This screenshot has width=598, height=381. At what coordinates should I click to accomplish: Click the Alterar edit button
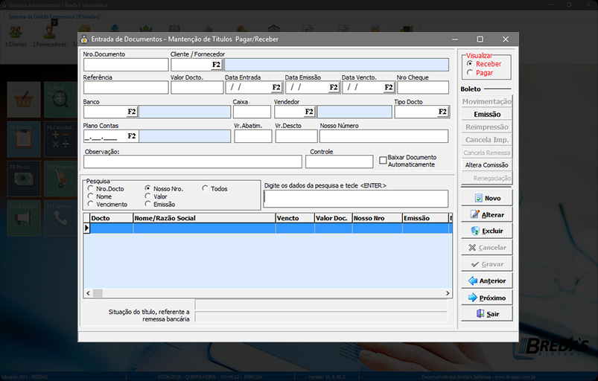coord(486,215)
